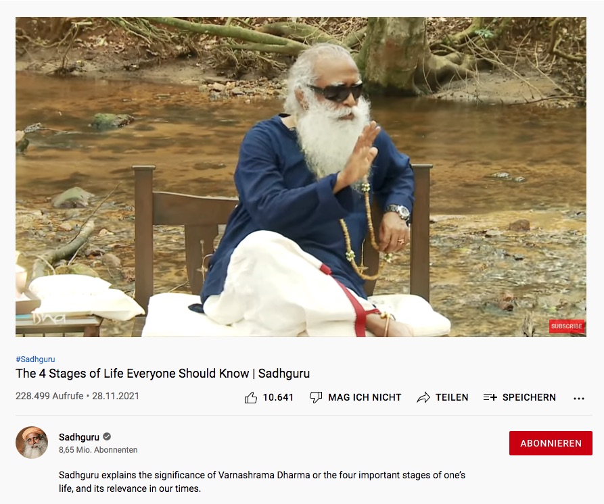604x504 pixels.
Task: Click the save-to-playlist icon
Action: pos(490,397)
